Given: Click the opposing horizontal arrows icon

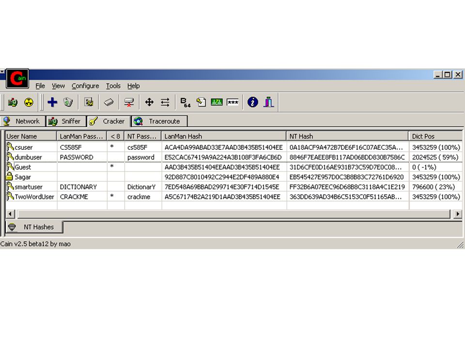Looking at the screenshot, I should 165,102.
